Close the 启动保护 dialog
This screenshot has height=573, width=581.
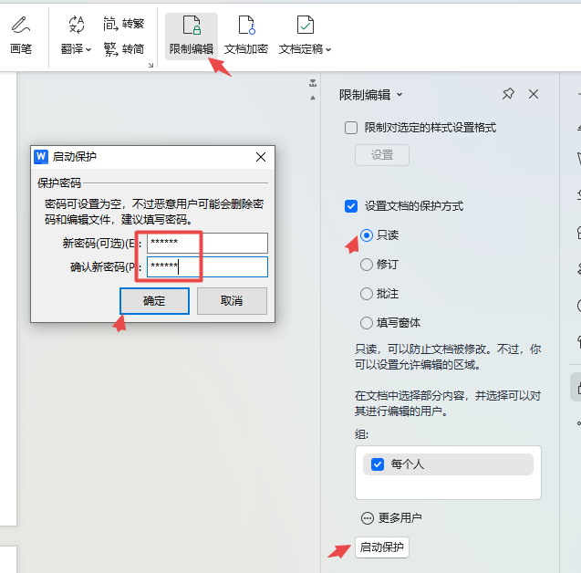[261, 157]
